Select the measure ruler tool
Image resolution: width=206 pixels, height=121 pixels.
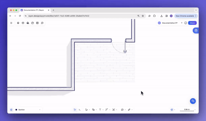point(129,110)
